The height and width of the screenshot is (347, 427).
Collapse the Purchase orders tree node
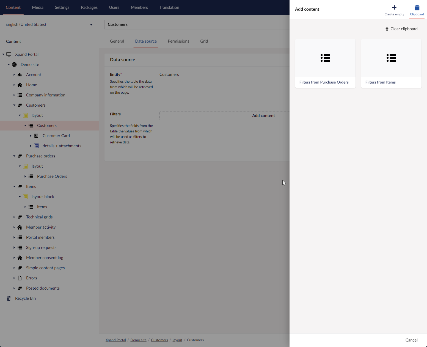click(x=14, y=156)
